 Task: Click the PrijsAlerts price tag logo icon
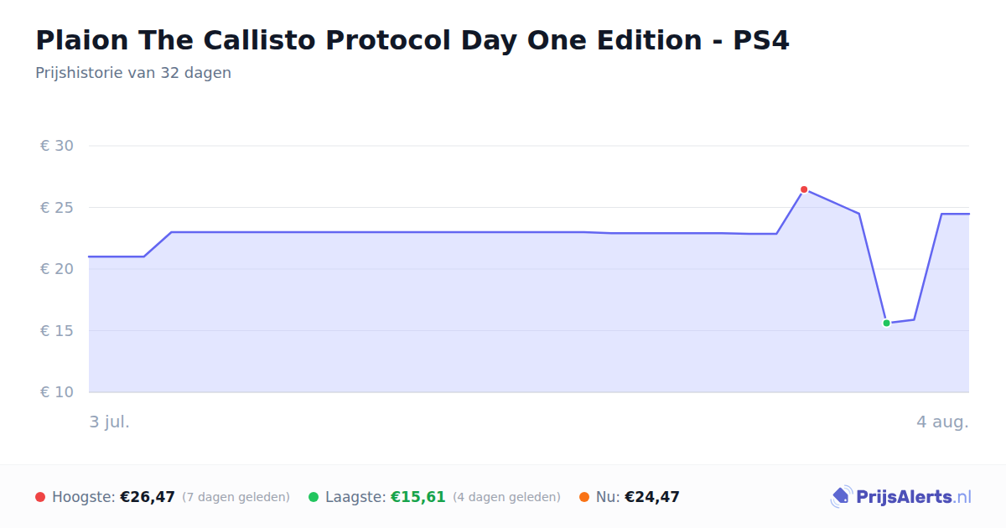point(841,497)
